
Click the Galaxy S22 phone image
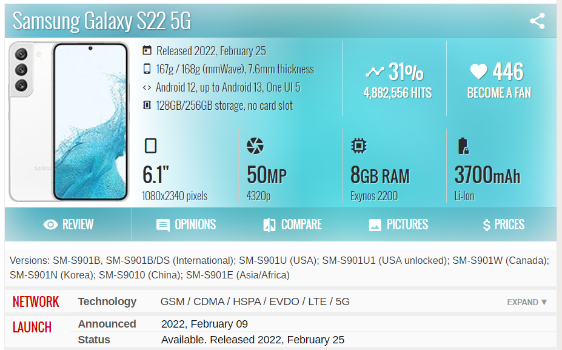pos(69,121)
